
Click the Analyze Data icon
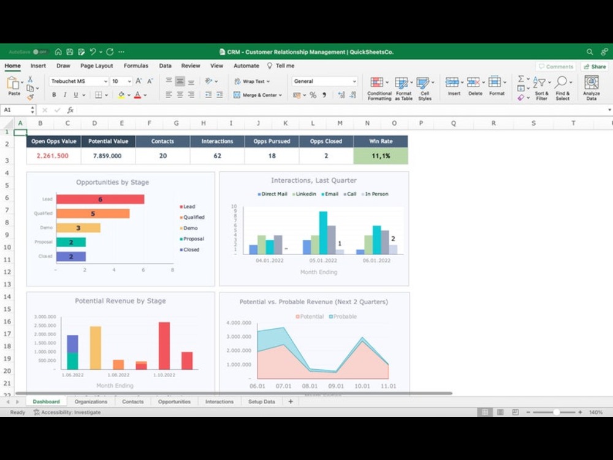(591, 83)
